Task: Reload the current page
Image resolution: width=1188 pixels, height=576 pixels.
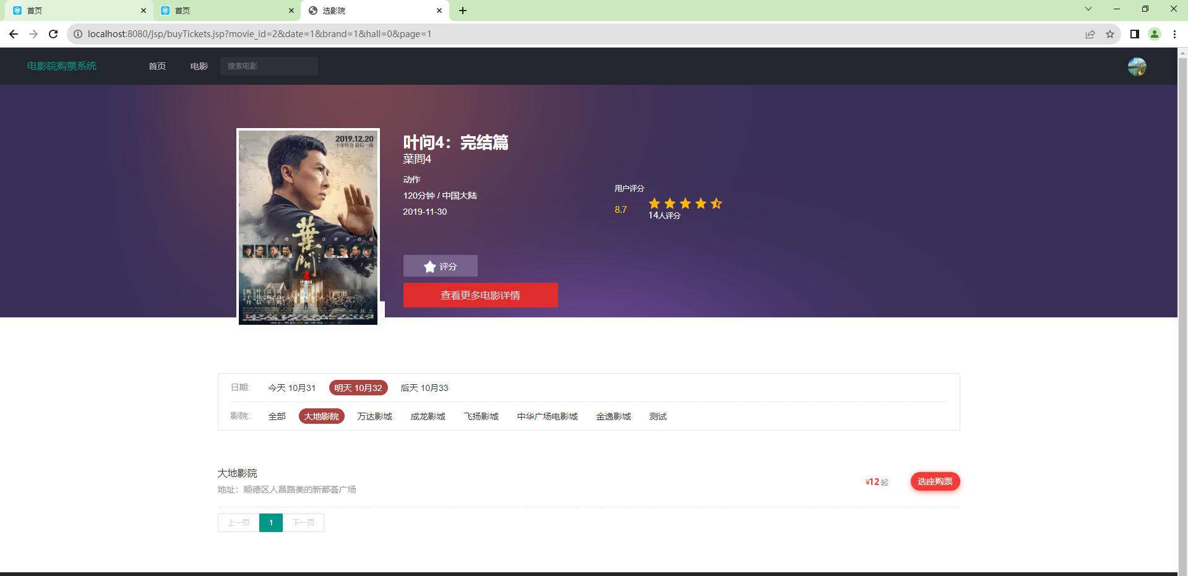Action: pos(53,34)
